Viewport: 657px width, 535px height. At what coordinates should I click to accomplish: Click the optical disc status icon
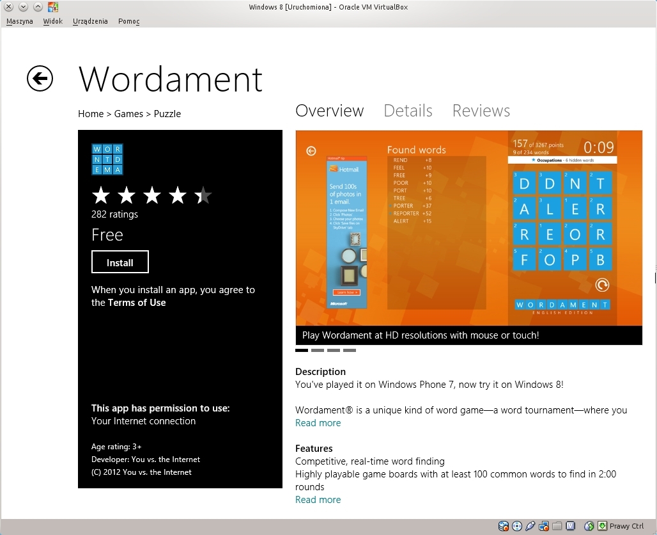pyautogui.click(x=517, y=526)
